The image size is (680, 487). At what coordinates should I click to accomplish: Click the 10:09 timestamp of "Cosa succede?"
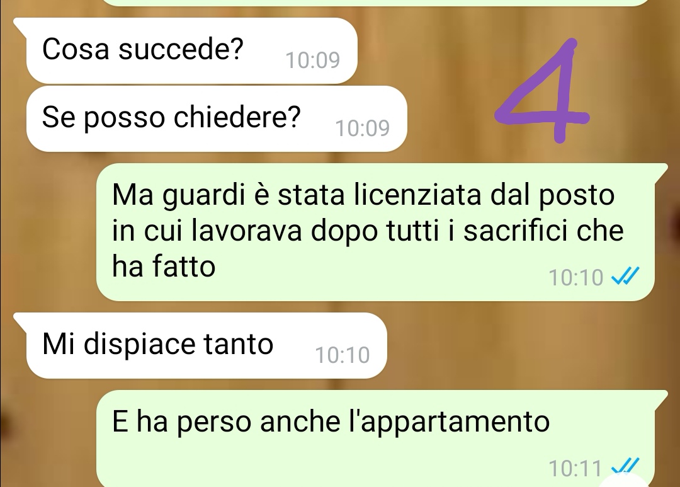pos(313,60)
